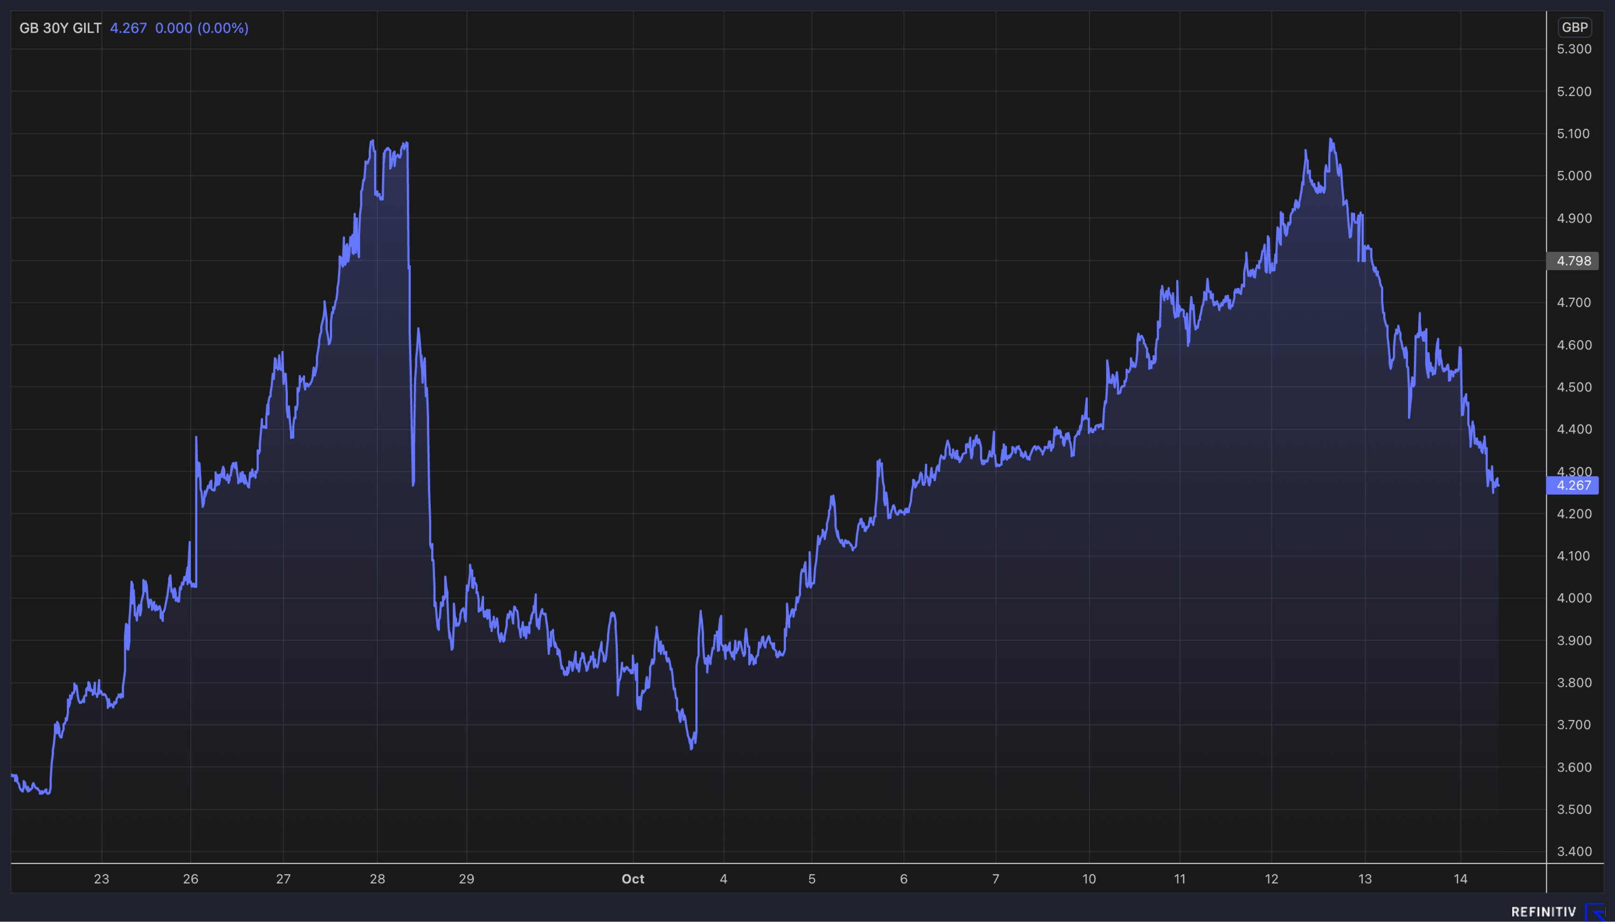Click the GBP currency badge
This screenshot has width=1615, height=922.
[x=1574, y=27]
